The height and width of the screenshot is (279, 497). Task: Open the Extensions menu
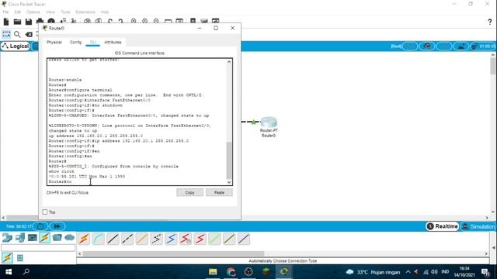coord(85,12)
